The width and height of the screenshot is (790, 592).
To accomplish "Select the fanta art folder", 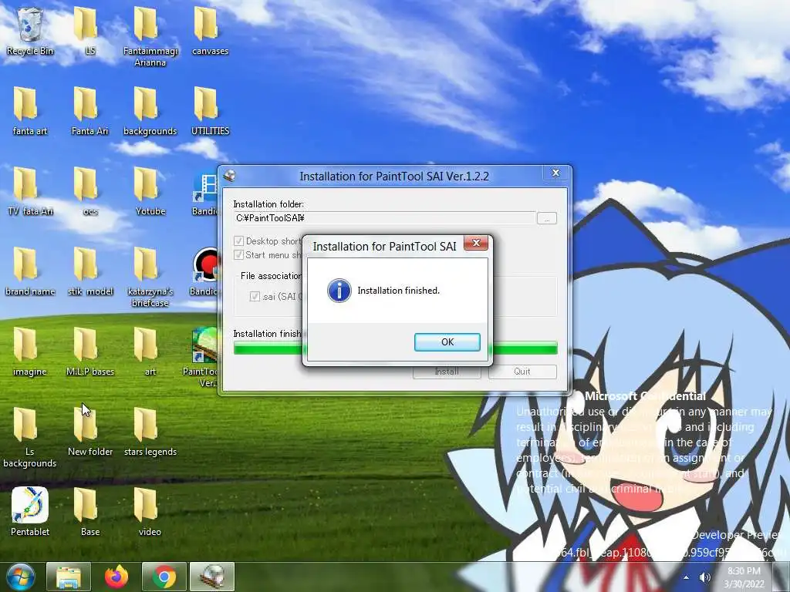I will [x=29, y=111].
